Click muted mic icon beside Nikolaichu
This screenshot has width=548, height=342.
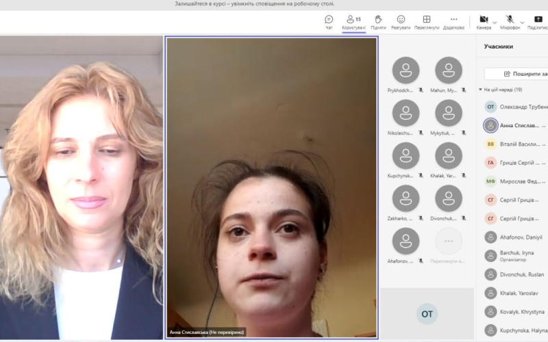pyautogui.click(x=421, y=133)
